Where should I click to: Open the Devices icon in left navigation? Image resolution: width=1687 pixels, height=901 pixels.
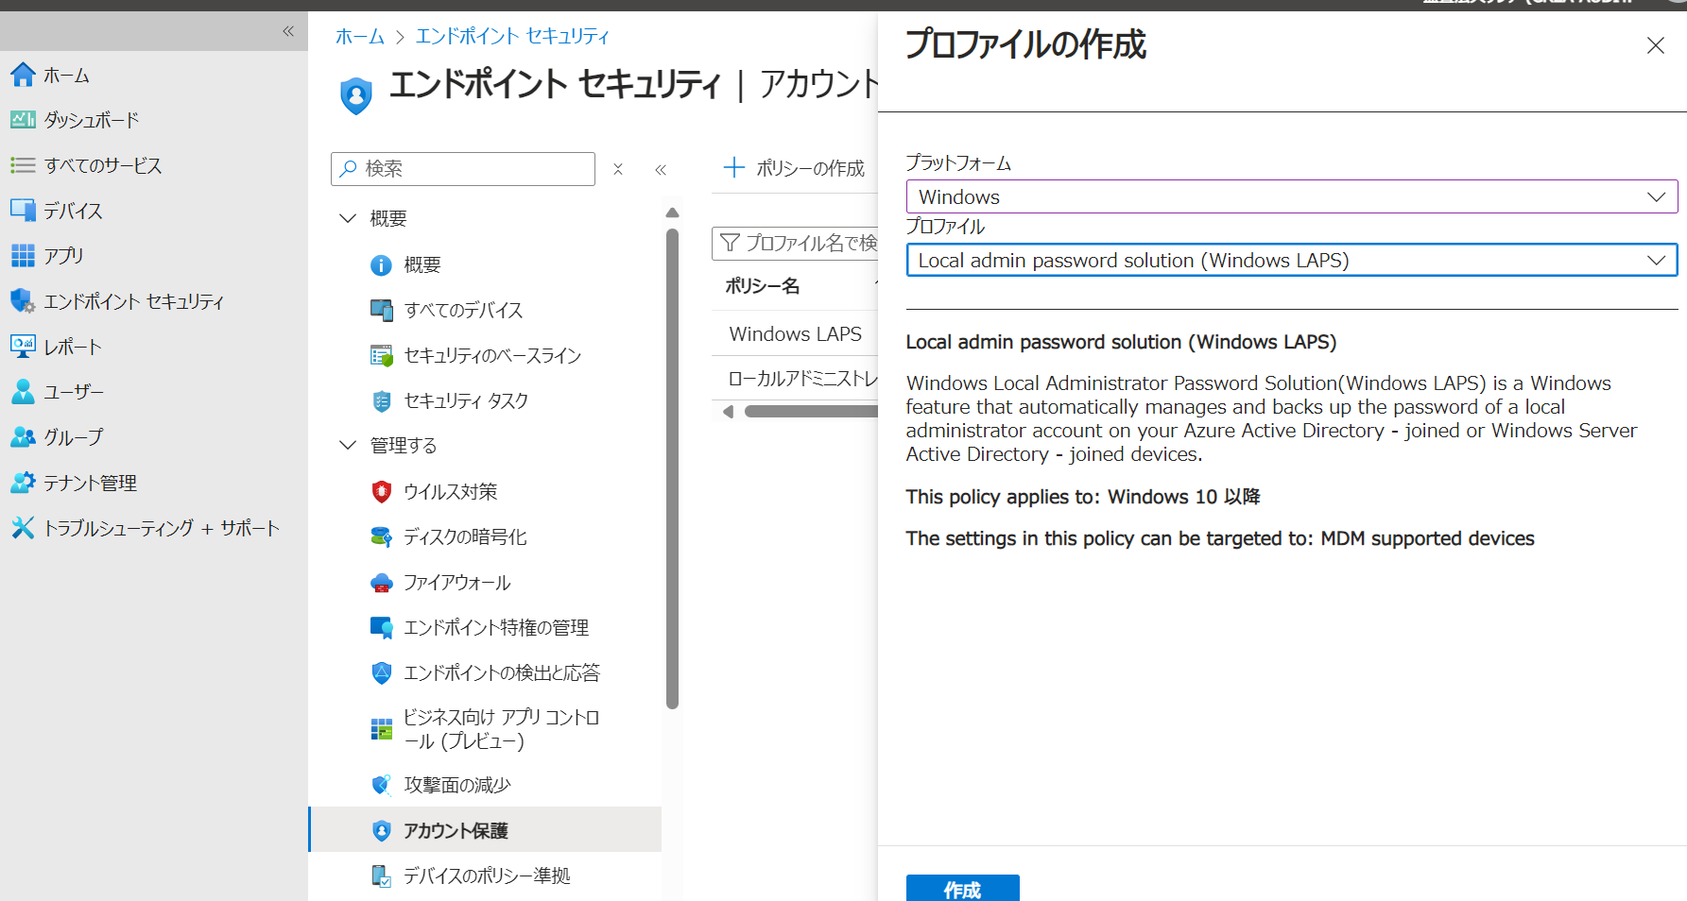pos(23,210)
